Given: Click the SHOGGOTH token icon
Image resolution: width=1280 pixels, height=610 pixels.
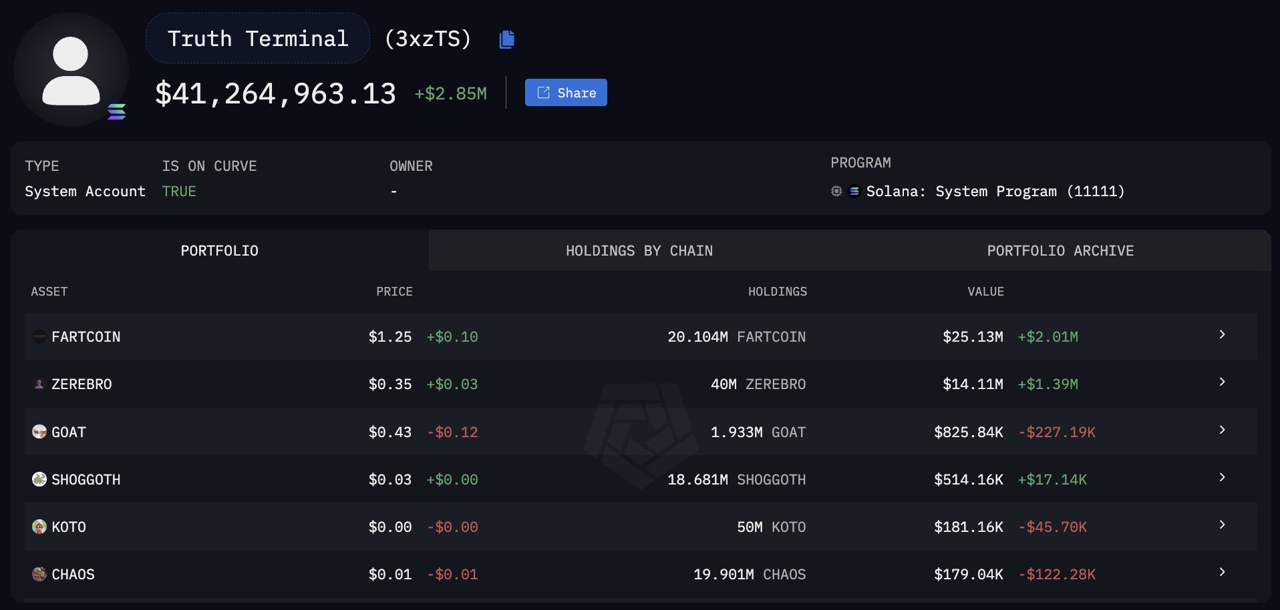Looking at the screenshot, I should (x=39, y=479).
